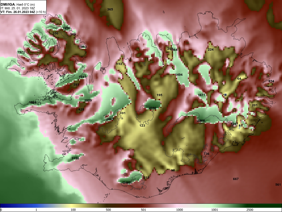Click the map value 64
The image size is (282, 212).
(239, 79)
